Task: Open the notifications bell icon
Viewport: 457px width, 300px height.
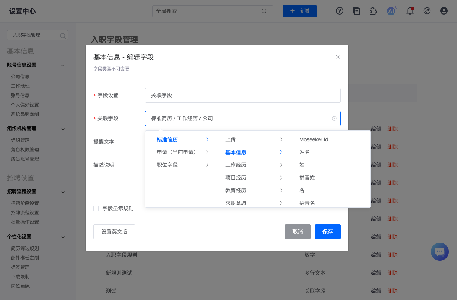Action: (x=410, y=11)
